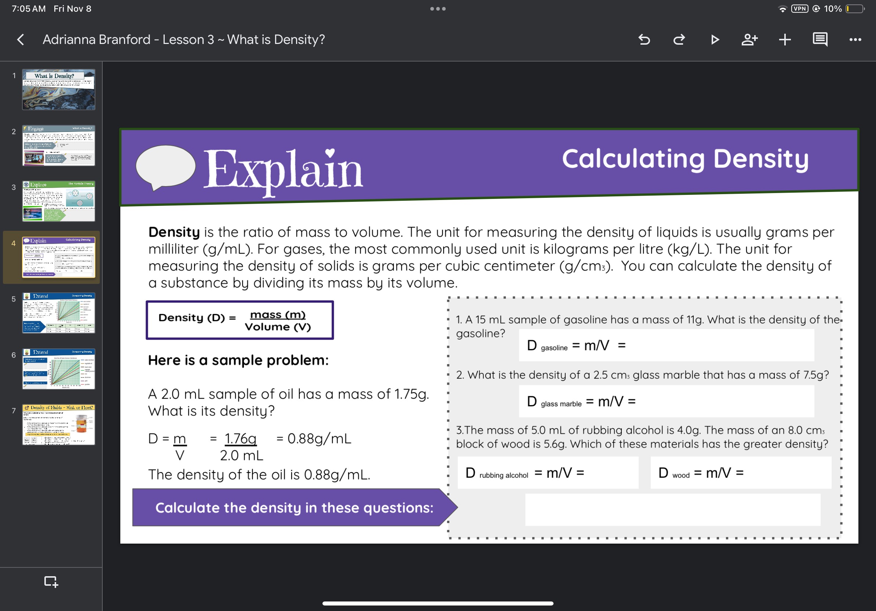Tap the 7:05 AM clock
Image resolution: width=876 pixels, height=611 pixels.
coord(29,9)
